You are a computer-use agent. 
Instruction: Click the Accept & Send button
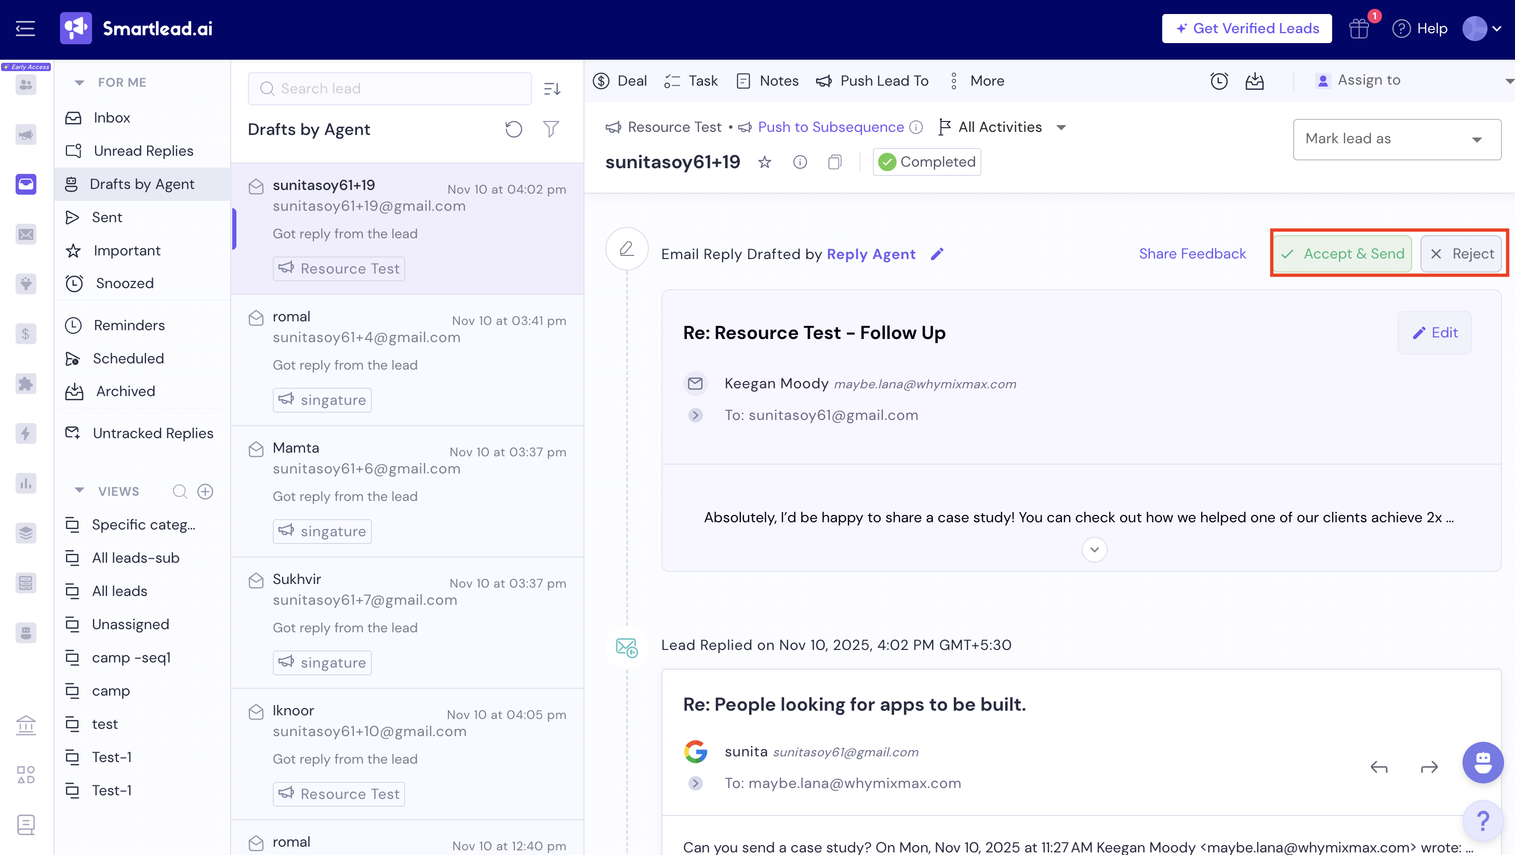point(1342,254)
